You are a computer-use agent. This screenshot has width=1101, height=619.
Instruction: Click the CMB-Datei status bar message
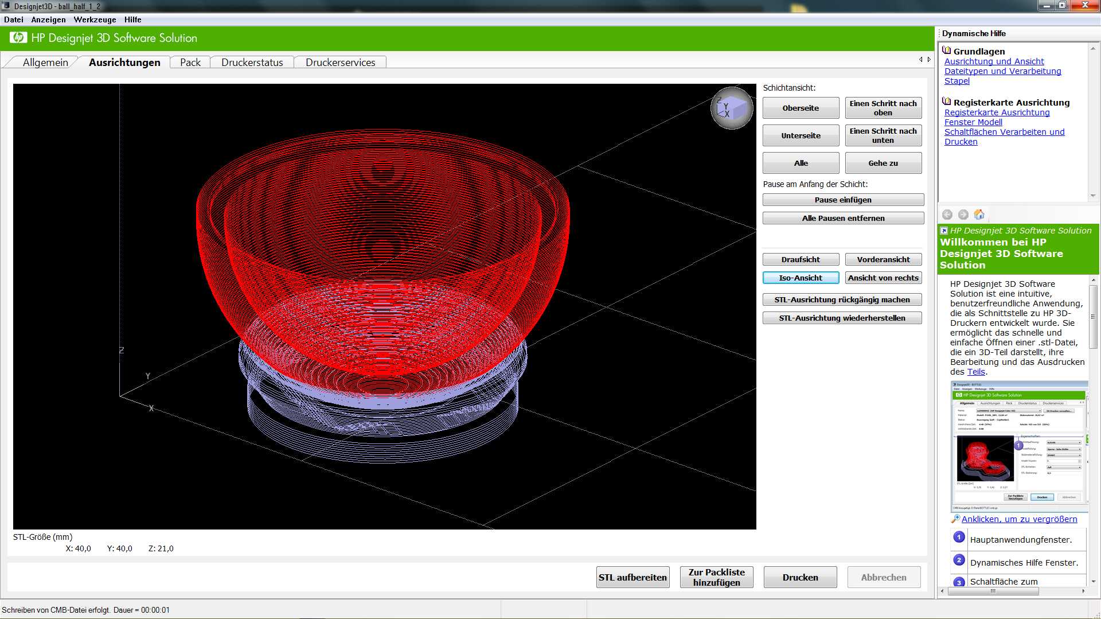click(85, 610)
